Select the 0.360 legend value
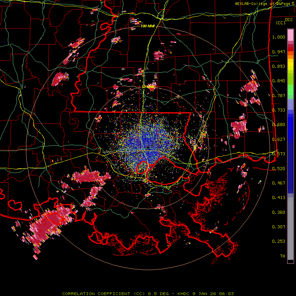 (279, 212)
